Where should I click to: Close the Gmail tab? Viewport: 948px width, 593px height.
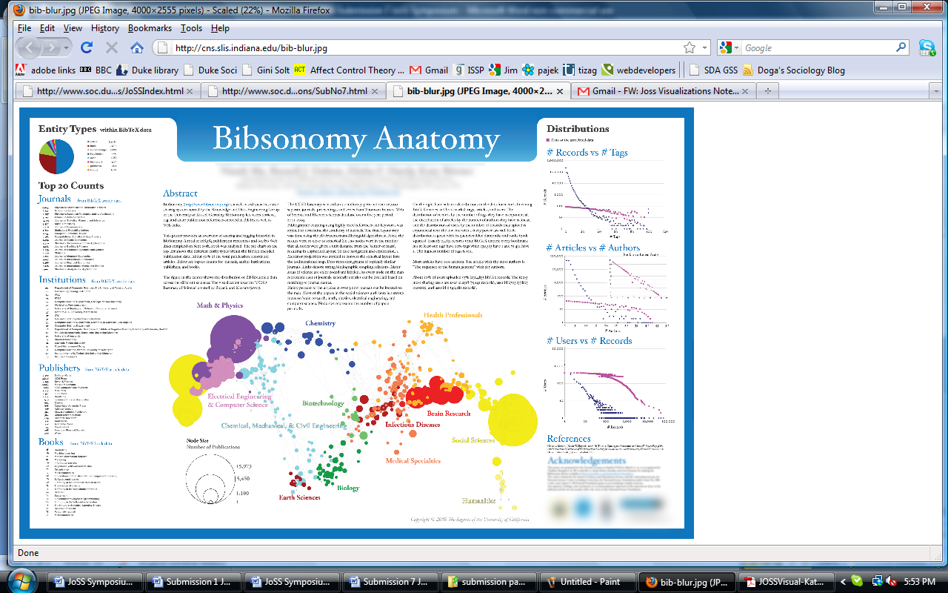pos(746,91)
